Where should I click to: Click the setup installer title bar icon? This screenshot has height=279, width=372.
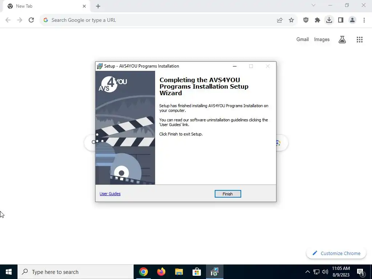tap(100, 66)
